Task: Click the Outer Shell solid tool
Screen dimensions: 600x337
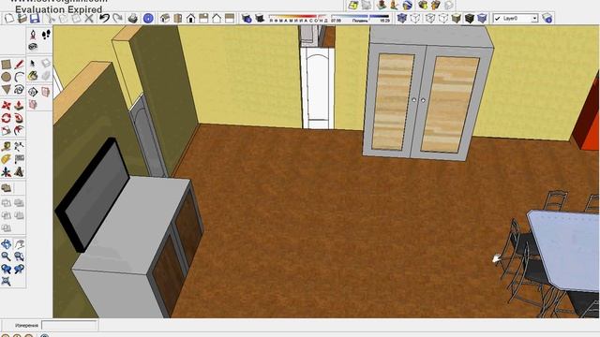Action: pyautogui.click(x=7, y=188)
